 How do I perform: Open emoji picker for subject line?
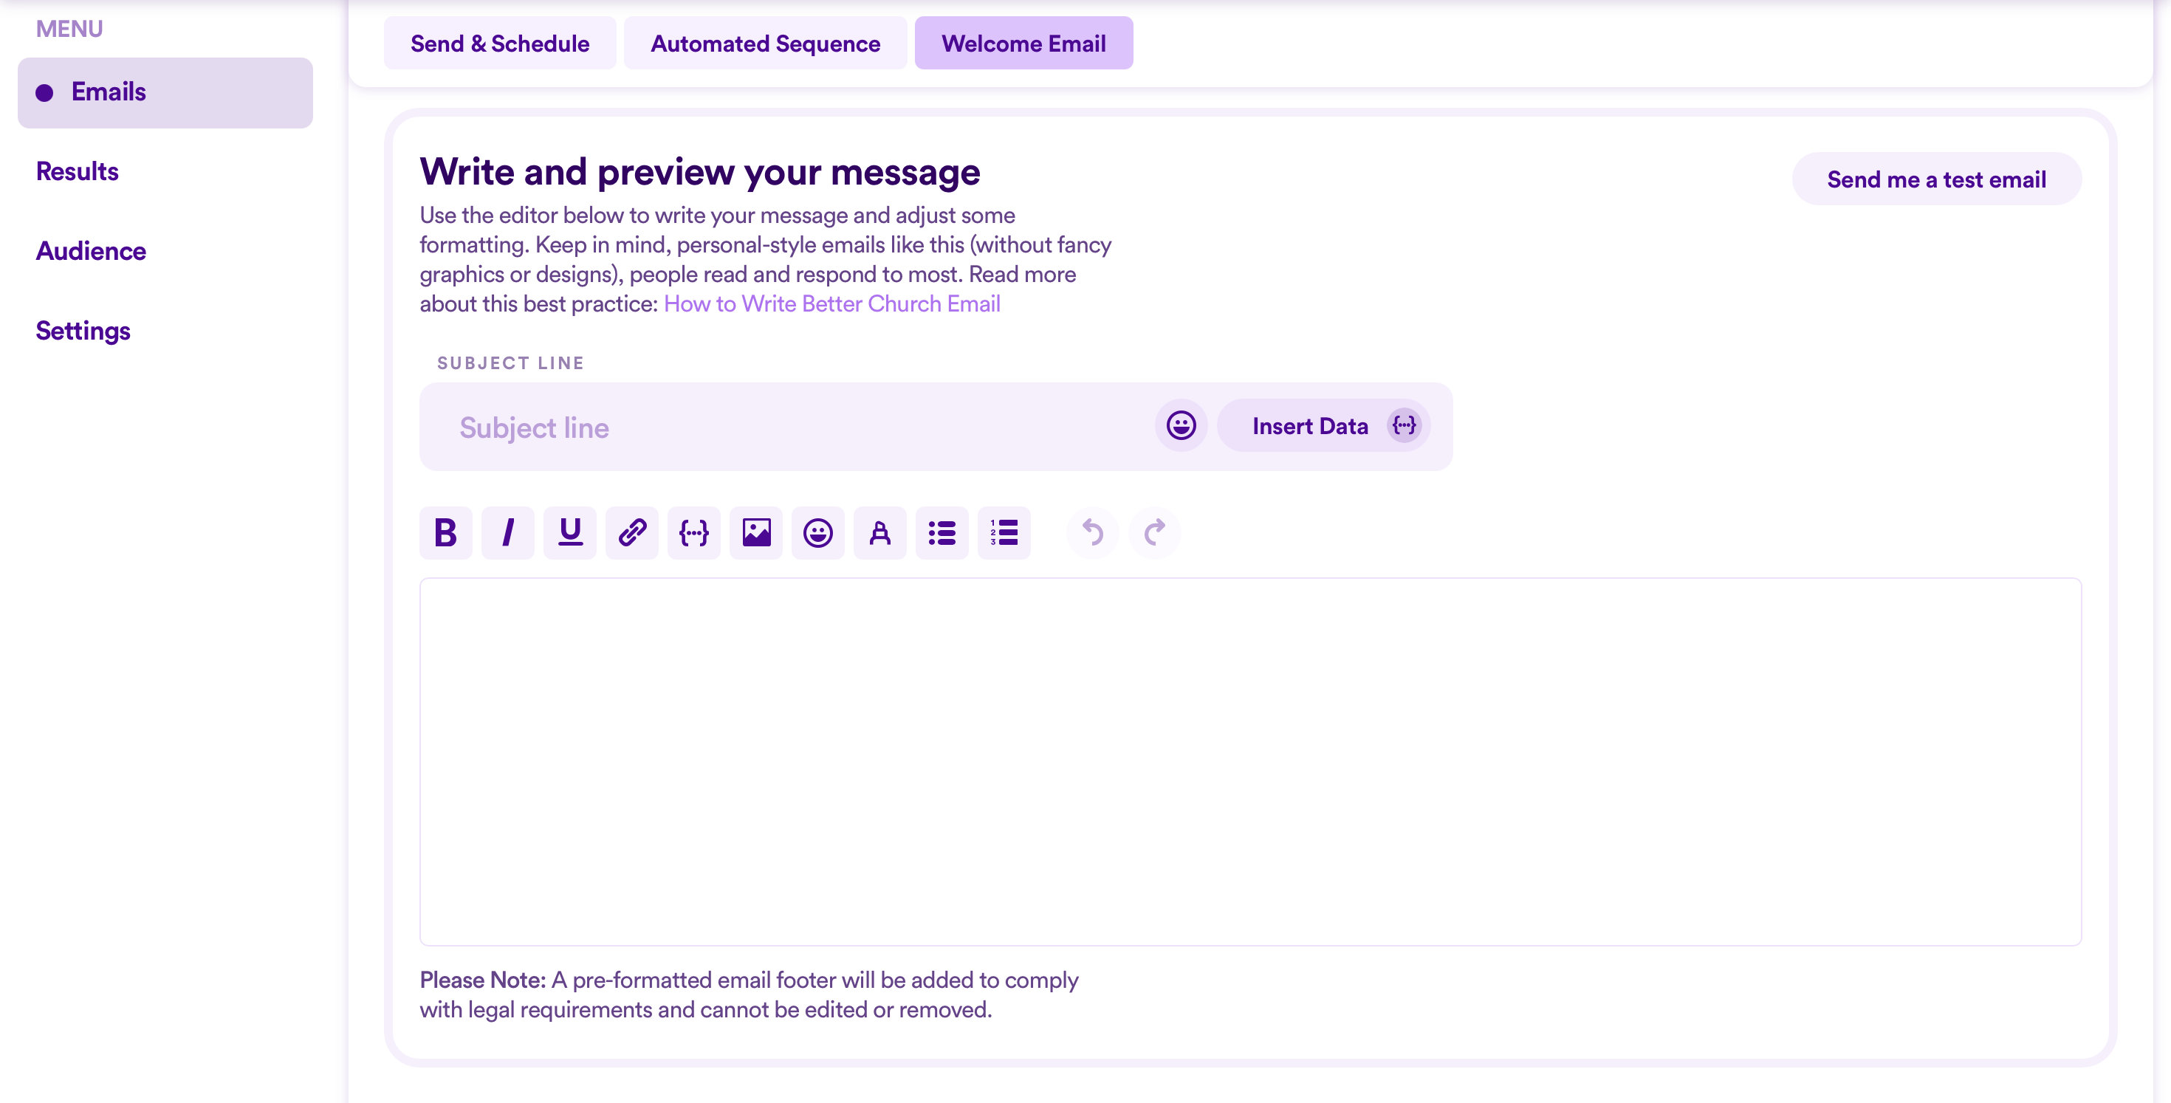click(1181, 425)
